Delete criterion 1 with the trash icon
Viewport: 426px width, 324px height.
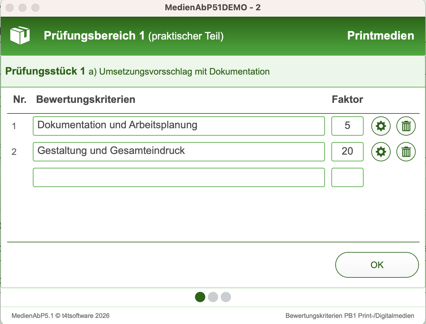406,126
